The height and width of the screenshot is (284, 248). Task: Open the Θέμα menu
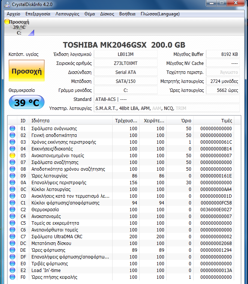point(90,14)
